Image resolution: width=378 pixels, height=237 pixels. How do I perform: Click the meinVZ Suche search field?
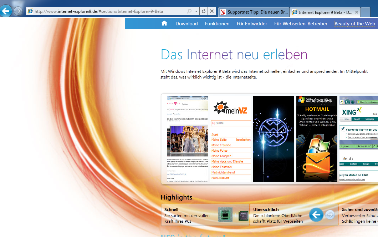(x=231, y=123)
